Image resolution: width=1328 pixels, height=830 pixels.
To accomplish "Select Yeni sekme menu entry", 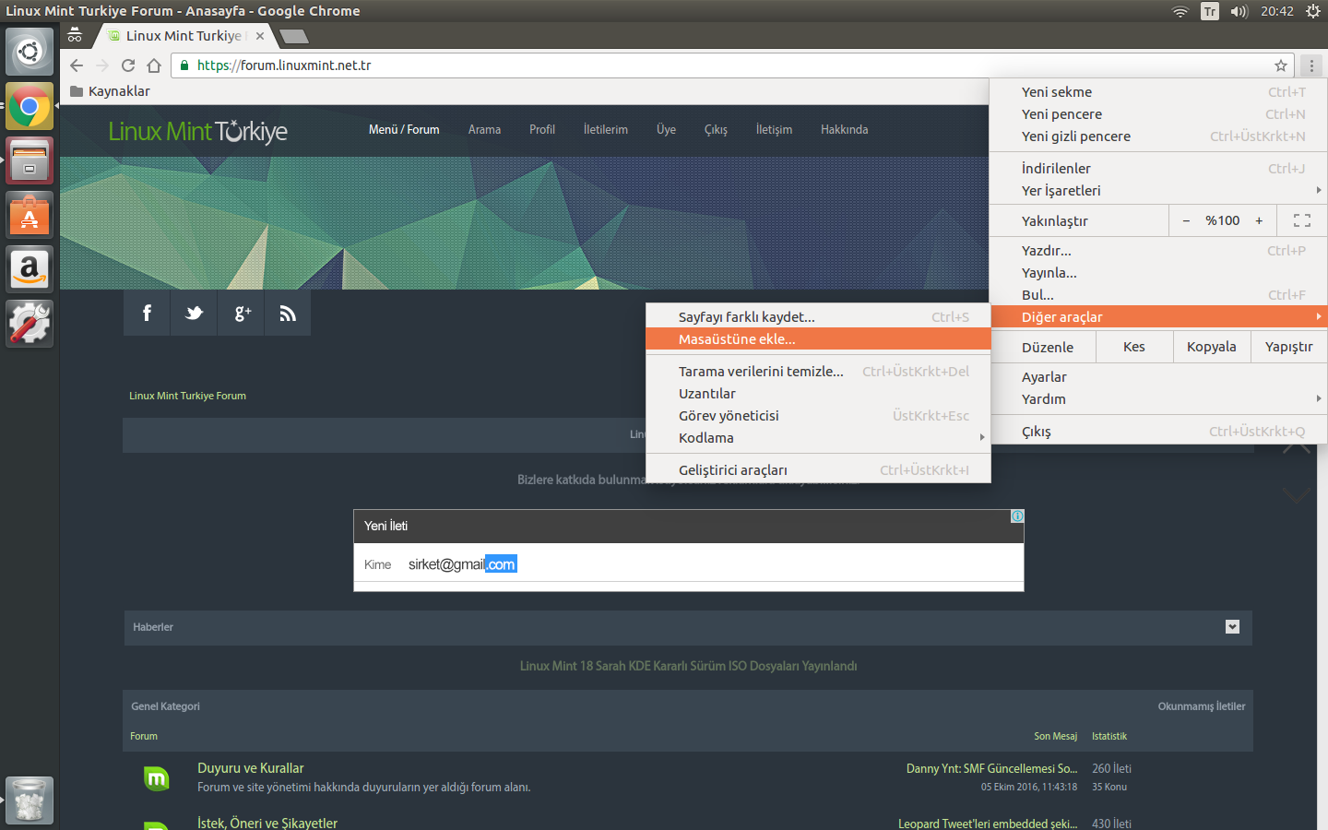I will pyautogui.click(x=1158, y=92).
